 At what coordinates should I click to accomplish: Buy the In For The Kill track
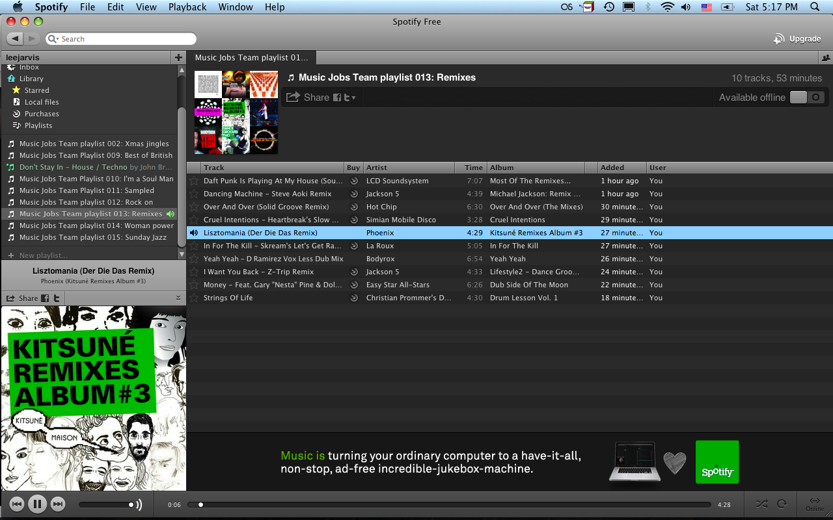(x=354, y=246)
